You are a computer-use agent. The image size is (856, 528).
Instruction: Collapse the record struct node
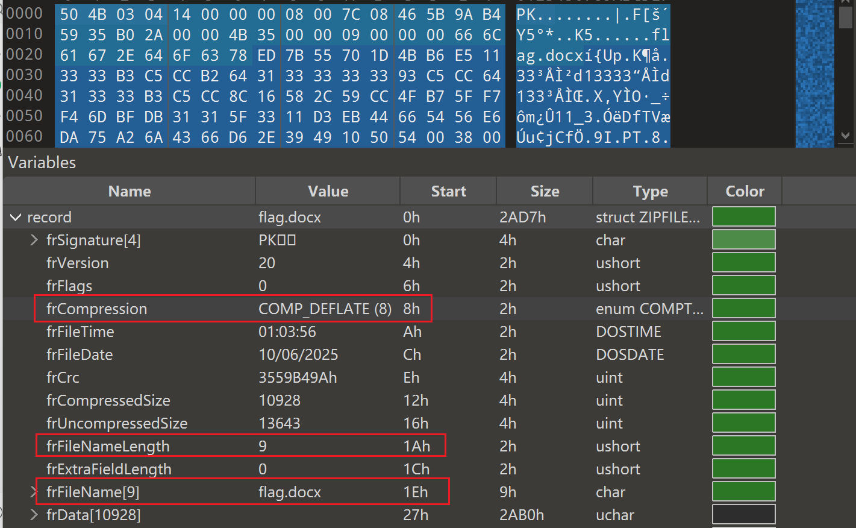(x=16, y=218)
